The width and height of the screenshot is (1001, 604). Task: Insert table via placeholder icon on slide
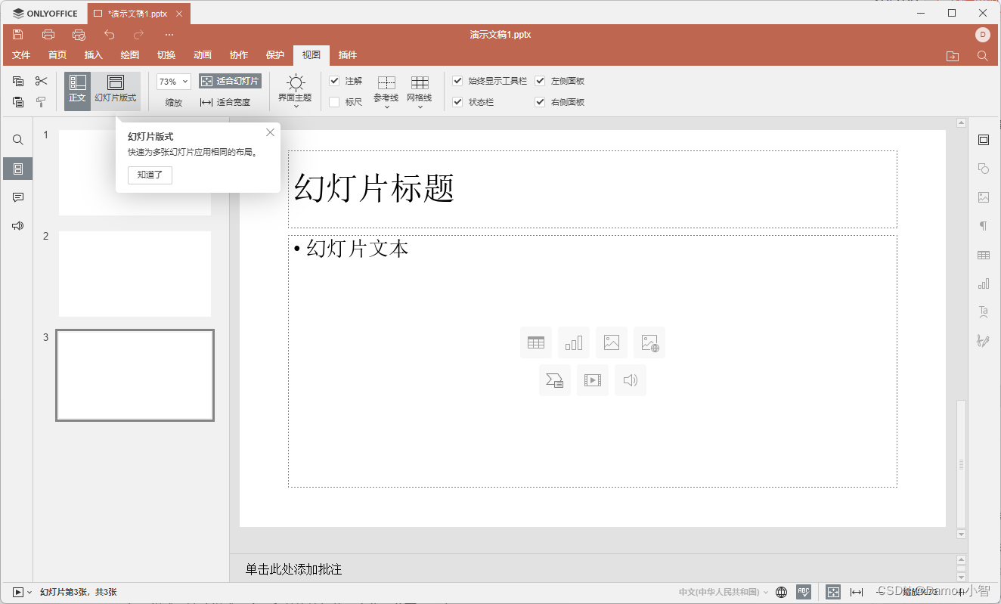click(x=536, y=342)
